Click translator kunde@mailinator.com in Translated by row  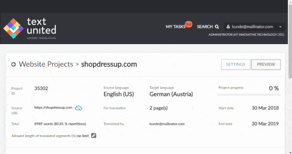(167, 124)
